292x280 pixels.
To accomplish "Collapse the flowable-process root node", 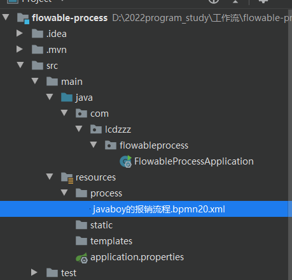I will coord(6,17).
